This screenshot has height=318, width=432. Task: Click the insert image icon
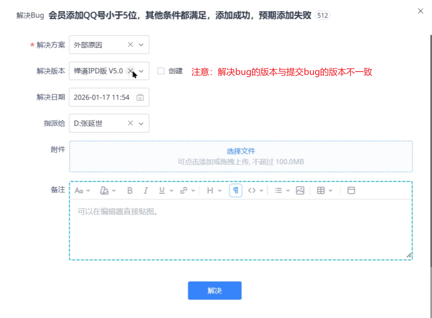tap(300, 190)
